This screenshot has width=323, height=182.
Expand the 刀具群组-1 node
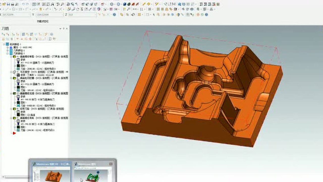(x=7, y=50)
